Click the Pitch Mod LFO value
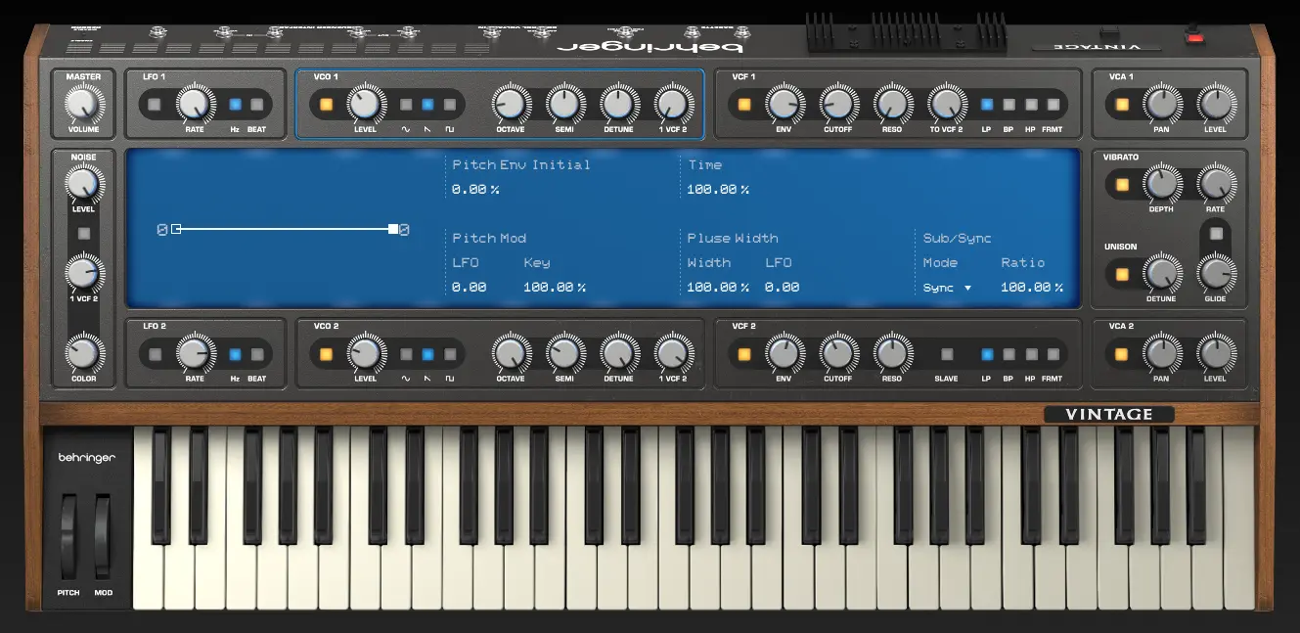The image size is (1300, 633). (469, 288)
